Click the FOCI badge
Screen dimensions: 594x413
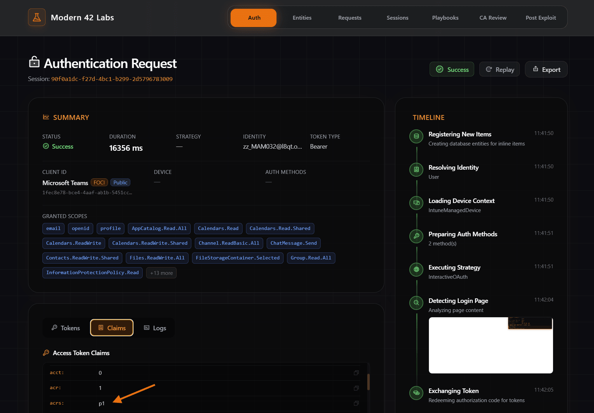tap(99, 182)
